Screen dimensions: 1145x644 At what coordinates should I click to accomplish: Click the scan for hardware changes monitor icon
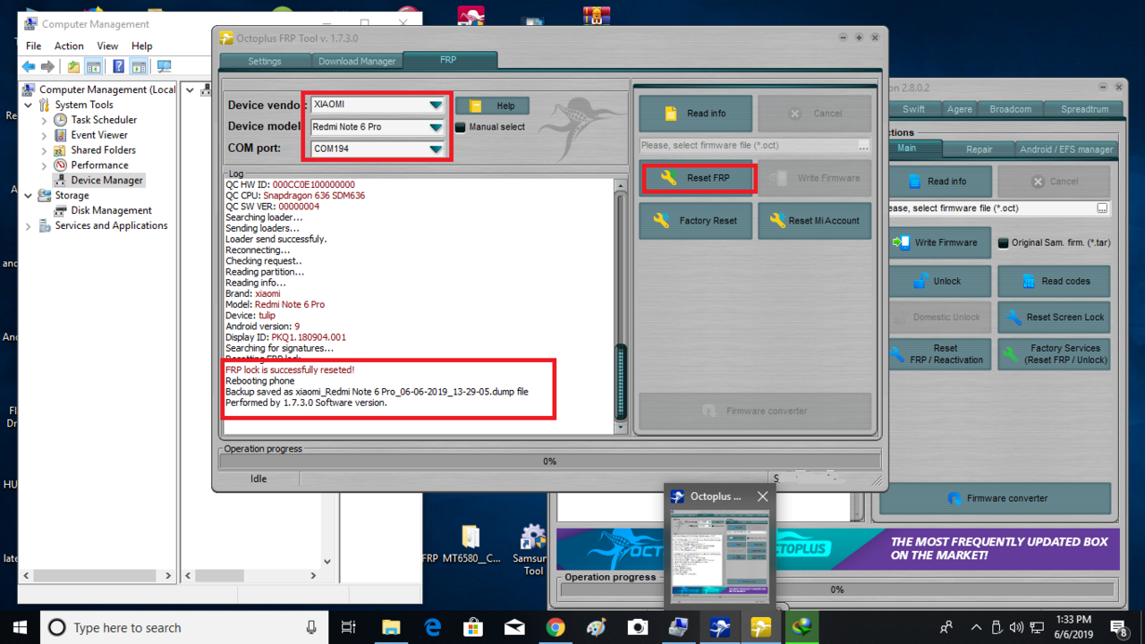point(164,66)
